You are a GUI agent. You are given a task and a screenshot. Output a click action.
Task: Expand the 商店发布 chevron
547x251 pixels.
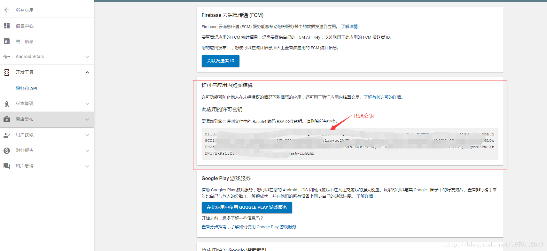pos(87,119)
